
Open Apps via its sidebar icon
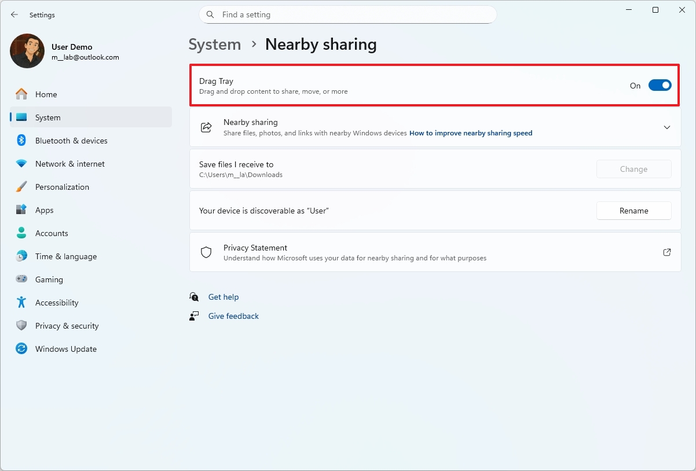coord(21,209)
